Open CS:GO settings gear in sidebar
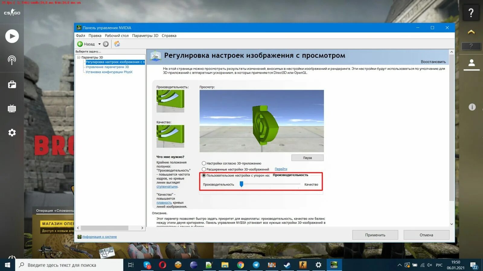Image resolution: width=483 pixels, height=271 pixels. tap(12, 132)
